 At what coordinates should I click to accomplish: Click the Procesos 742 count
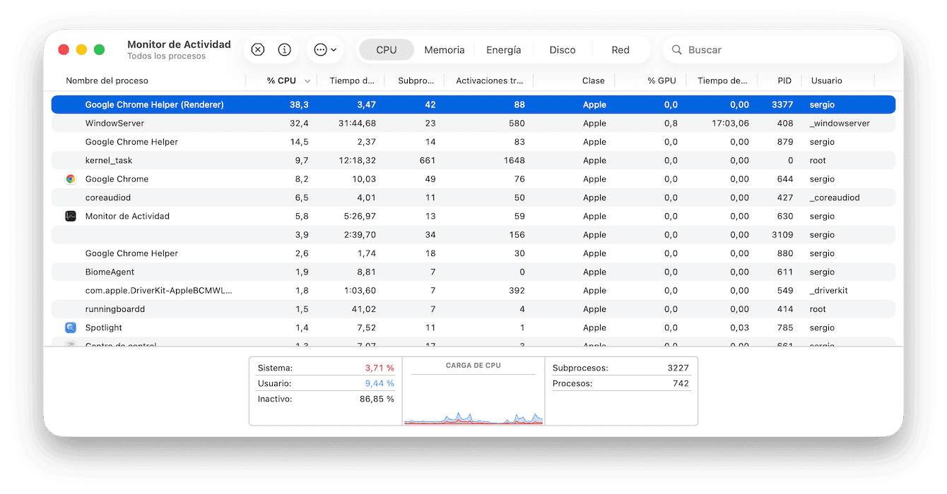tap(681, 384)
